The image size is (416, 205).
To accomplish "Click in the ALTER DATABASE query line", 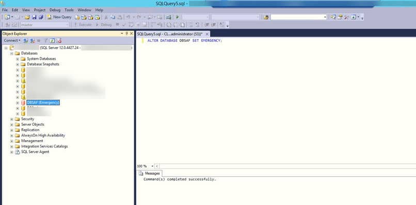I will [184, 41].
